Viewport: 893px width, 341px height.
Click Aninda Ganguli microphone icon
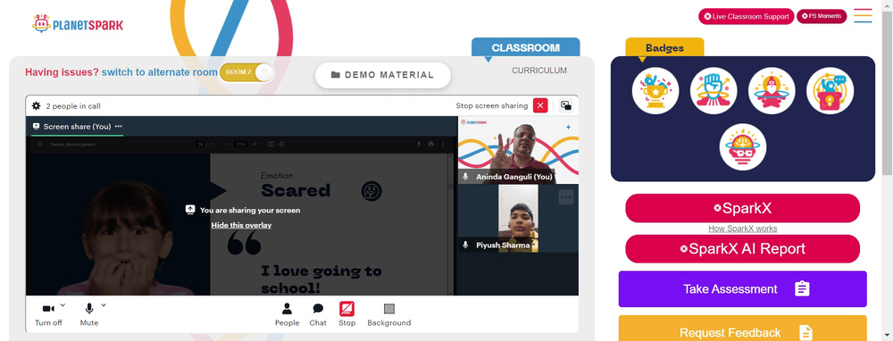tap(465, 177)
